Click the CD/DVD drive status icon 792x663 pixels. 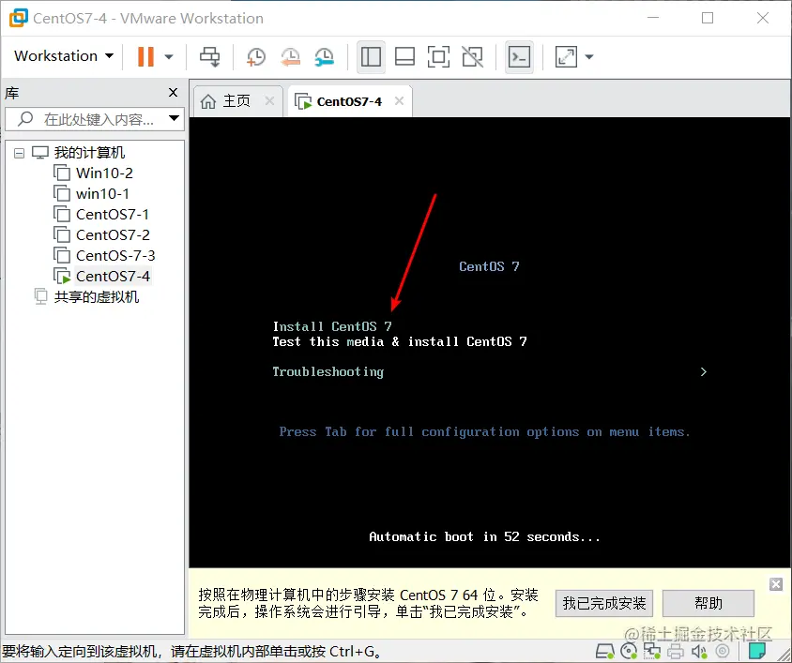629,652
